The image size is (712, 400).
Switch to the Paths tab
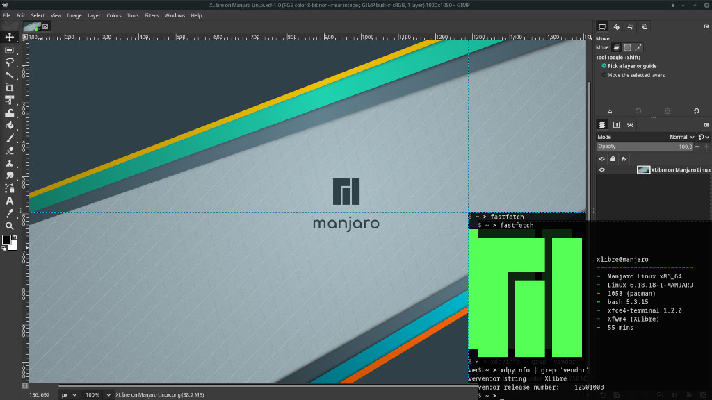[630, 125]
